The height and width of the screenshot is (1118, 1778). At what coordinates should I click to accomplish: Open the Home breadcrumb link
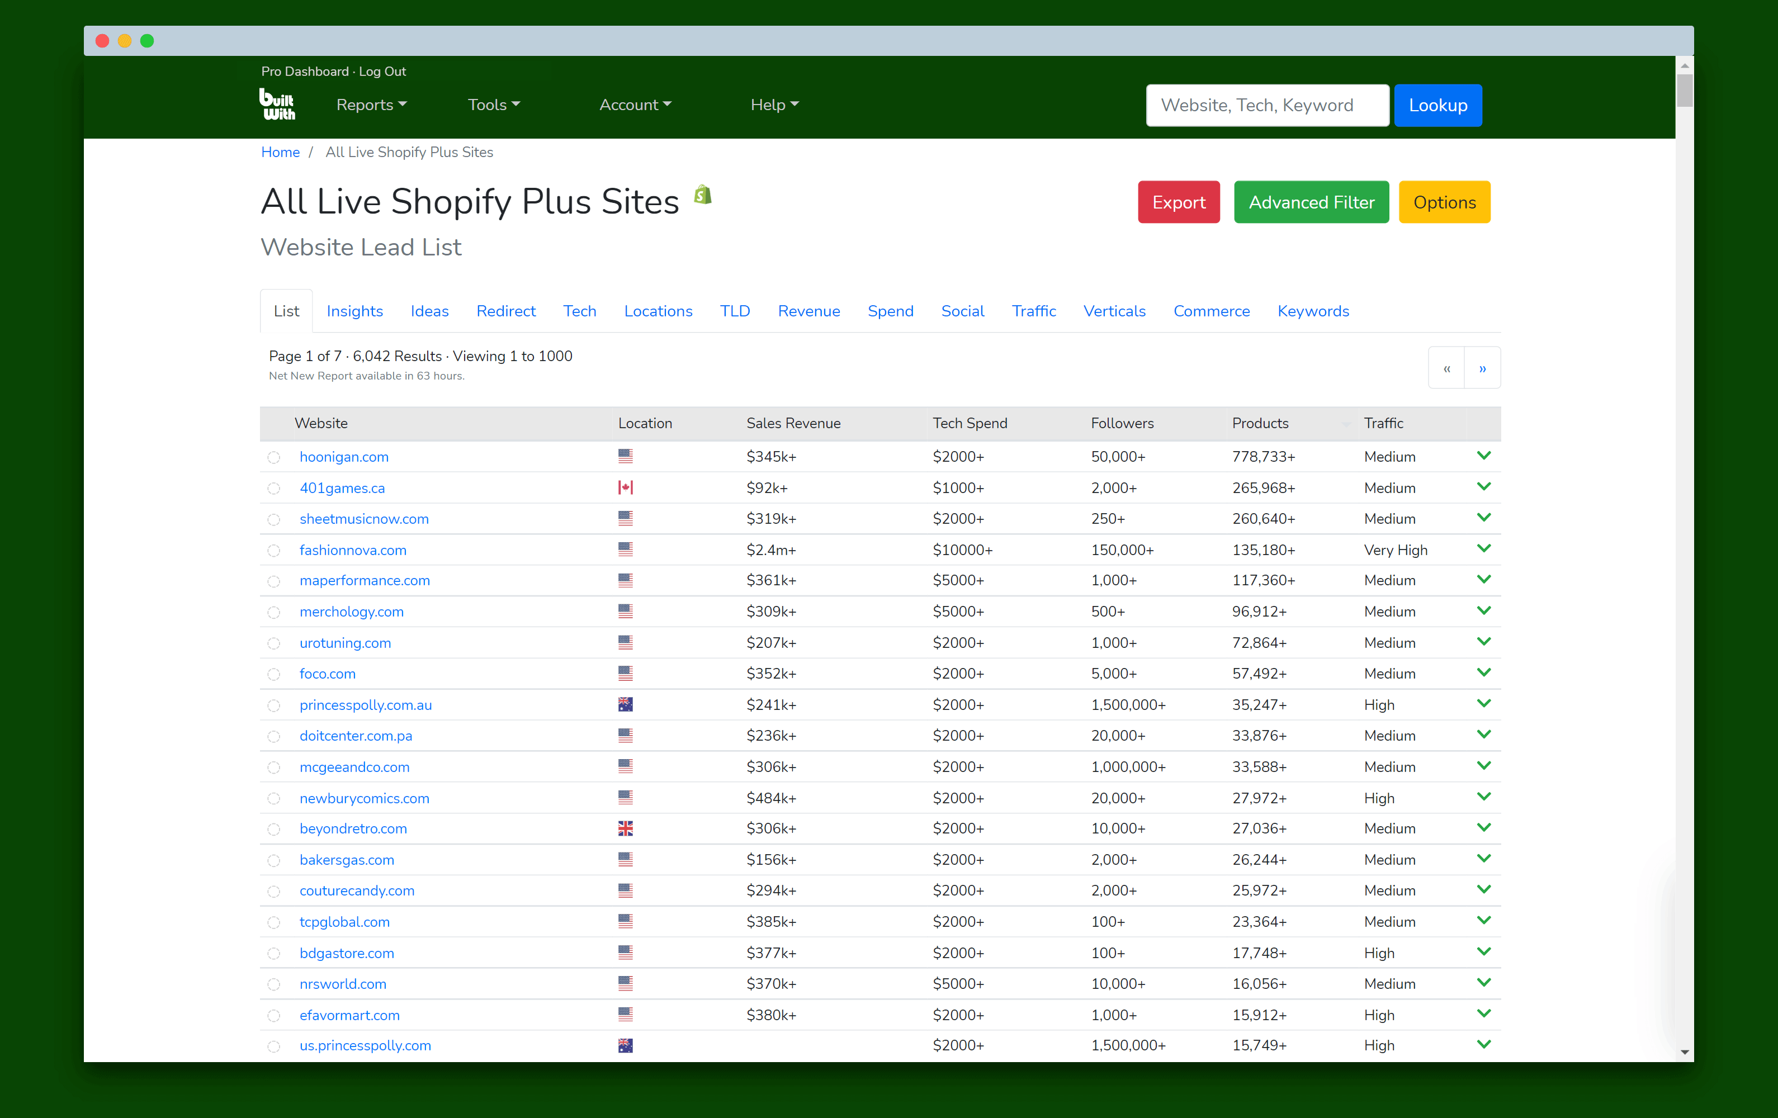(281, 152)
